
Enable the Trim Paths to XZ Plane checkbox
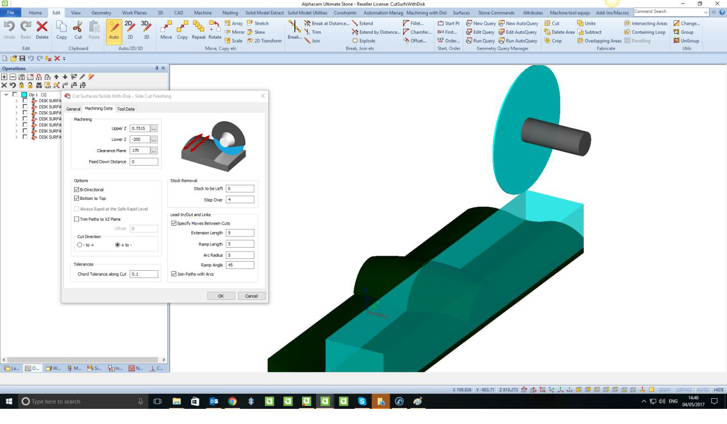pyautogui.click(x=77, y=219)
